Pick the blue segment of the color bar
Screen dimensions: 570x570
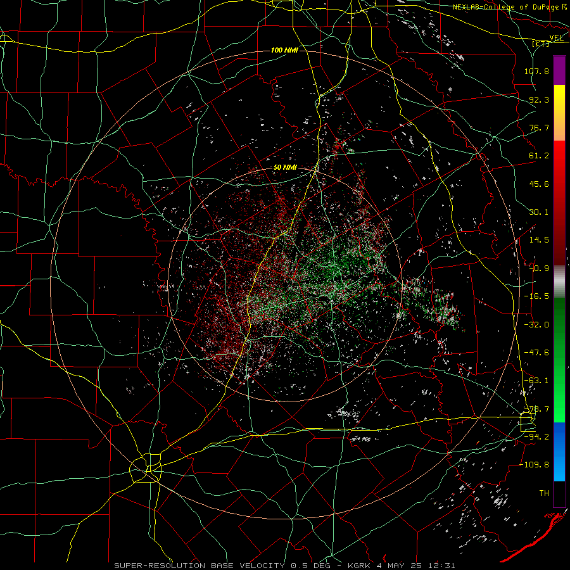coord(559,452)
